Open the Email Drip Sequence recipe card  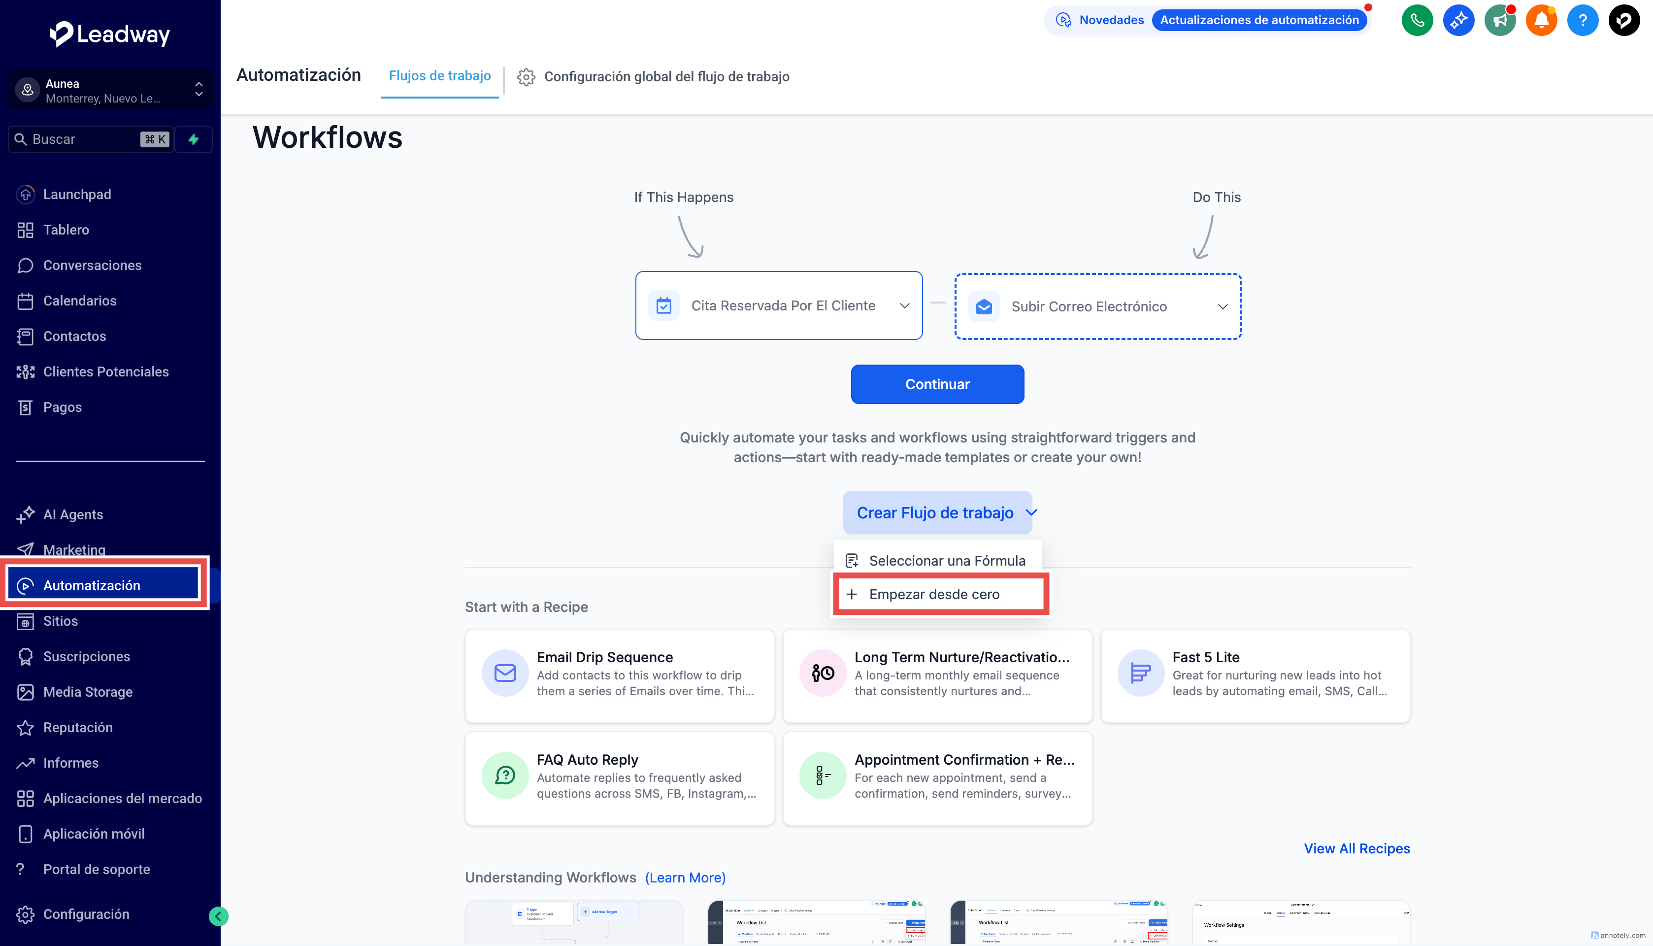click(619, 675)
